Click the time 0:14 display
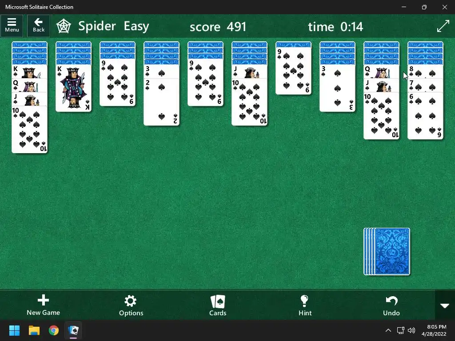The width and height of the screenshot is (455, 341). [335, 27]
